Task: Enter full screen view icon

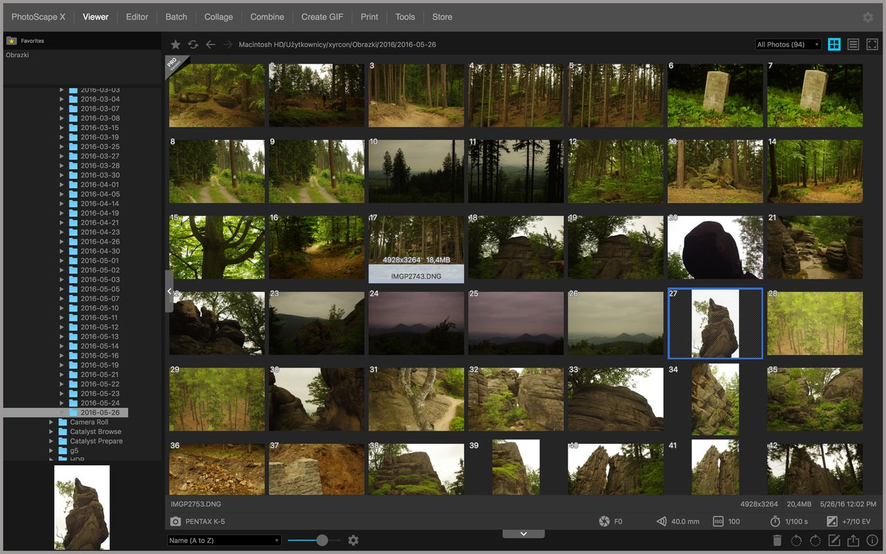Action: pyautogui.click(x=873, y=44)
